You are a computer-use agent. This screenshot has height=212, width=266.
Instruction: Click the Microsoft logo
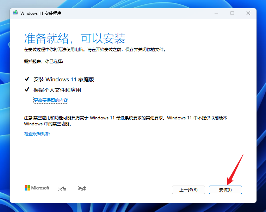click(x=37, y=188)
